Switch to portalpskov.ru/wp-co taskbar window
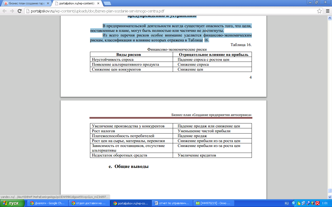Image resolution: width=332 pixels, height=207 pixels. [131, 203]
